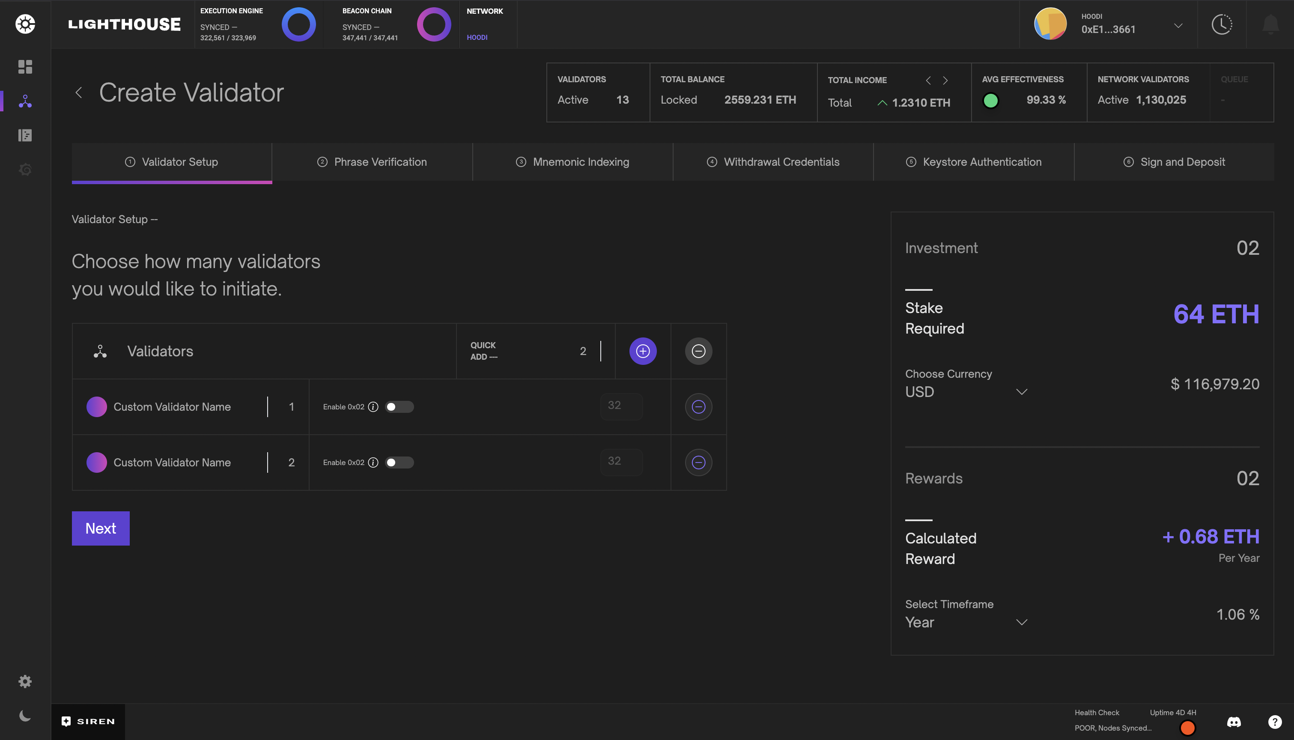Click the execution engine sync ring
Screen dimensions: 1294x740
[299, 24]
